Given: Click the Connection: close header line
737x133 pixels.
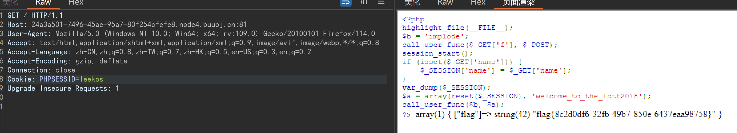Looking at the screenshot, I should 41,70.
